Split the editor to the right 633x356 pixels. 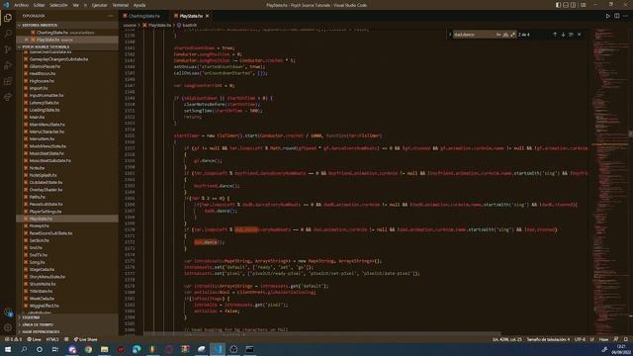(x=617, y=16)
